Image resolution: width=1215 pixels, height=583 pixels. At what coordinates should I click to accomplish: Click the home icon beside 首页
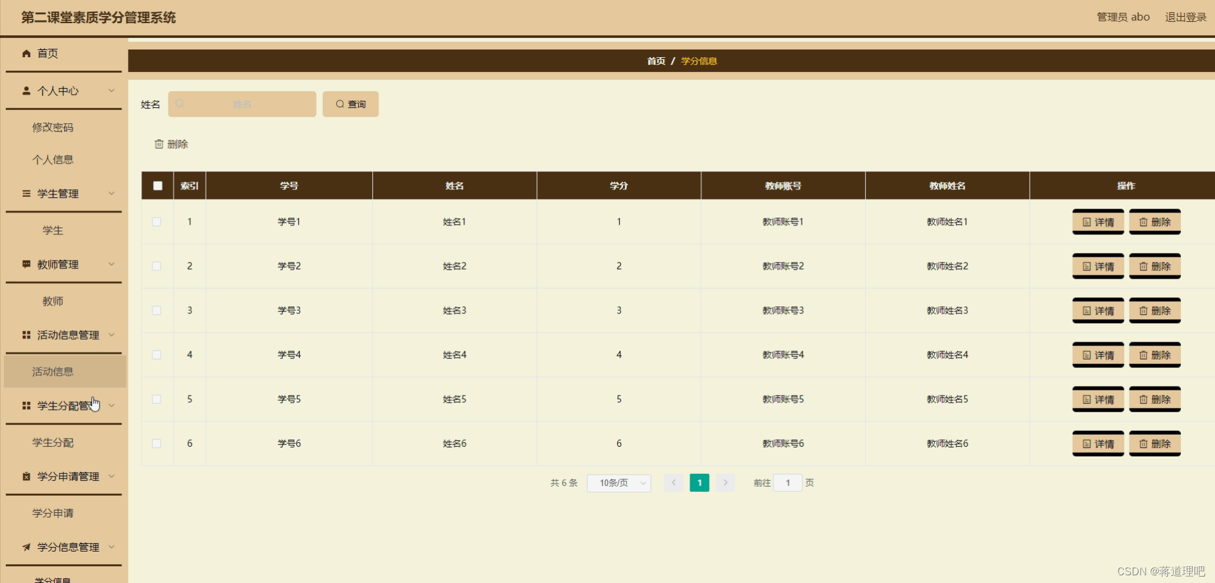coord(26,53)
